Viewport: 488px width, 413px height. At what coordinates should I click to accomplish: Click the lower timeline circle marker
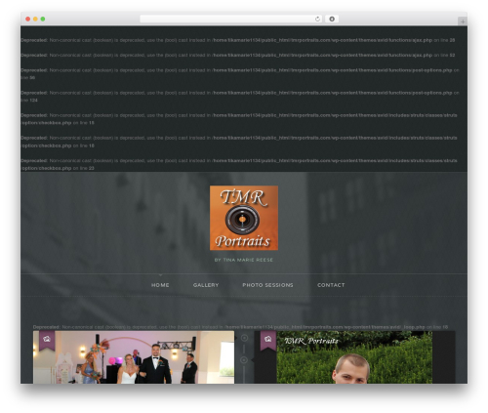(244, 360)
